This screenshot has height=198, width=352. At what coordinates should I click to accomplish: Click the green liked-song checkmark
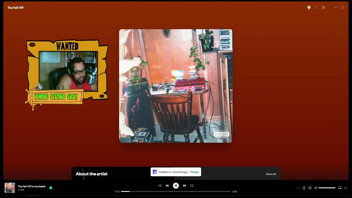51,188
